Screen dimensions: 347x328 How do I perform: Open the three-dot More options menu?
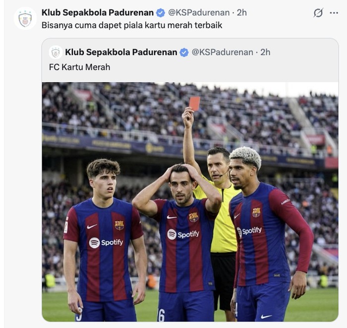coord(334,13)
